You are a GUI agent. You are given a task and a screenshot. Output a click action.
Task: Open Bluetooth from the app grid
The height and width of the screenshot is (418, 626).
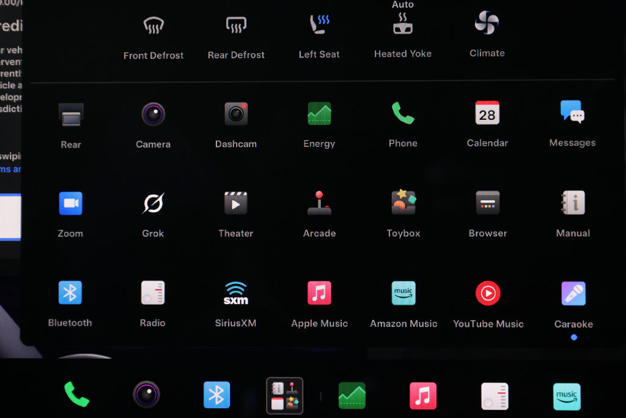click(70, 293)
